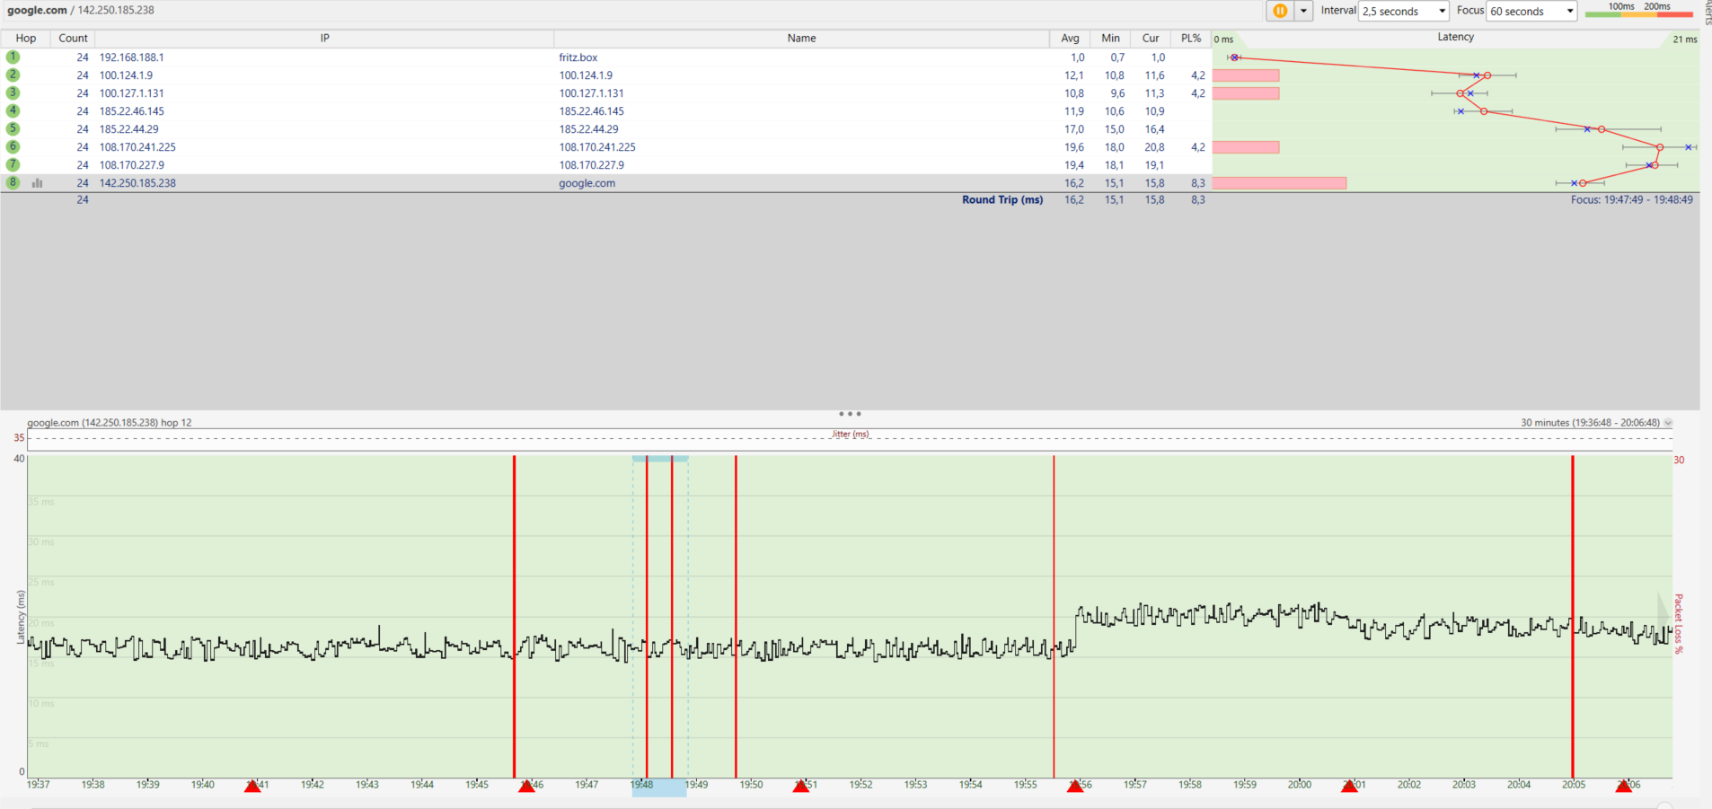
Task: Open the Alerts side tab
Action: point(1707,12)
